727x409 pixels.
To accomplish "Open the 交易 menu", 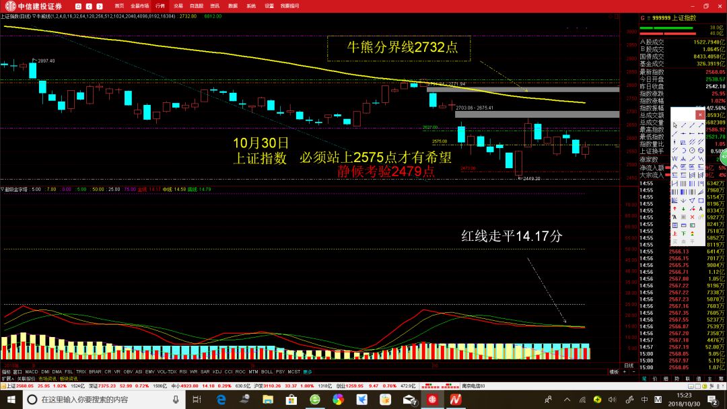I will (x=178, y=6).
